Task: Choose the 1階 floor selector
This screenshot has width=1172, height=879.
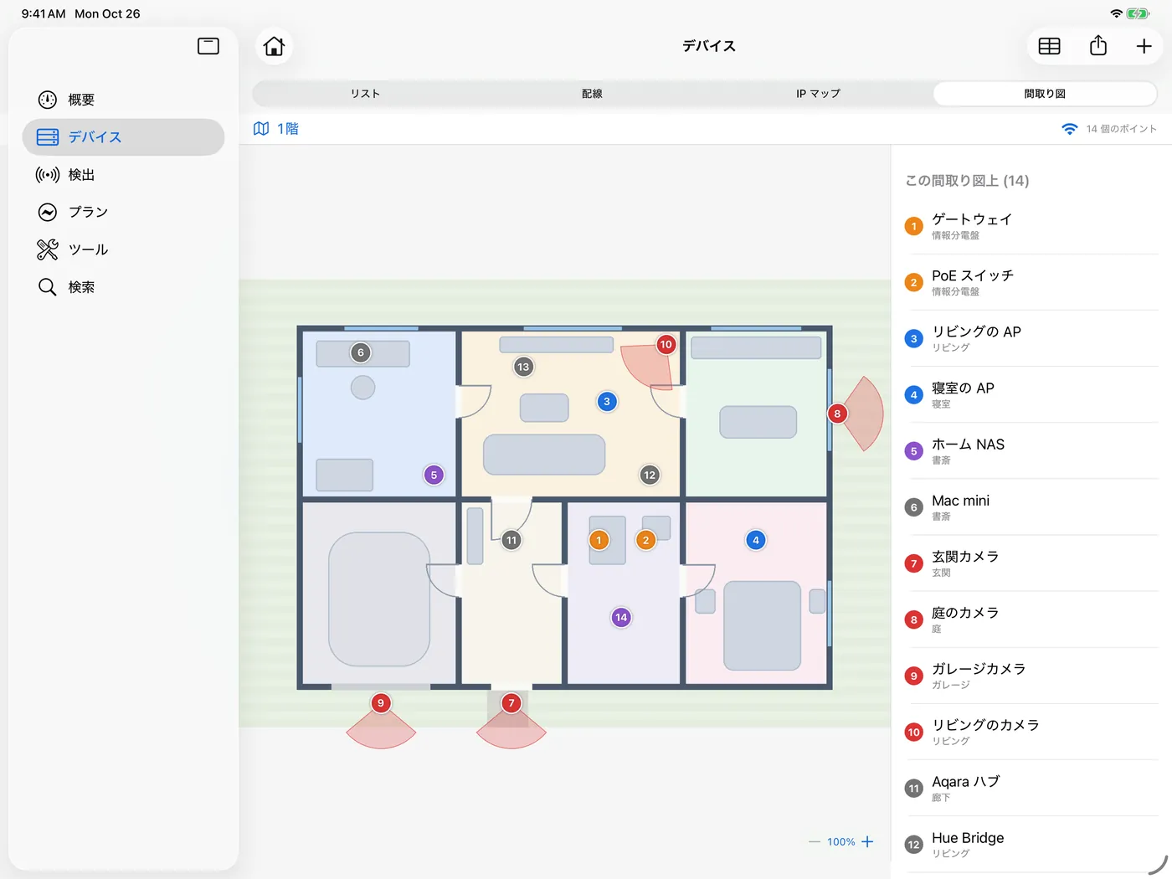Action: 276,129
